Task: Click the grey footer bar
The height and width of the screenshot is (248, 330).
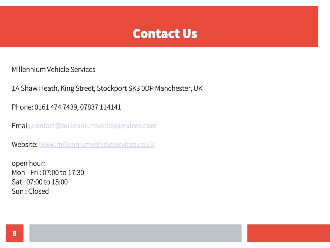Action: pos(135,233)
